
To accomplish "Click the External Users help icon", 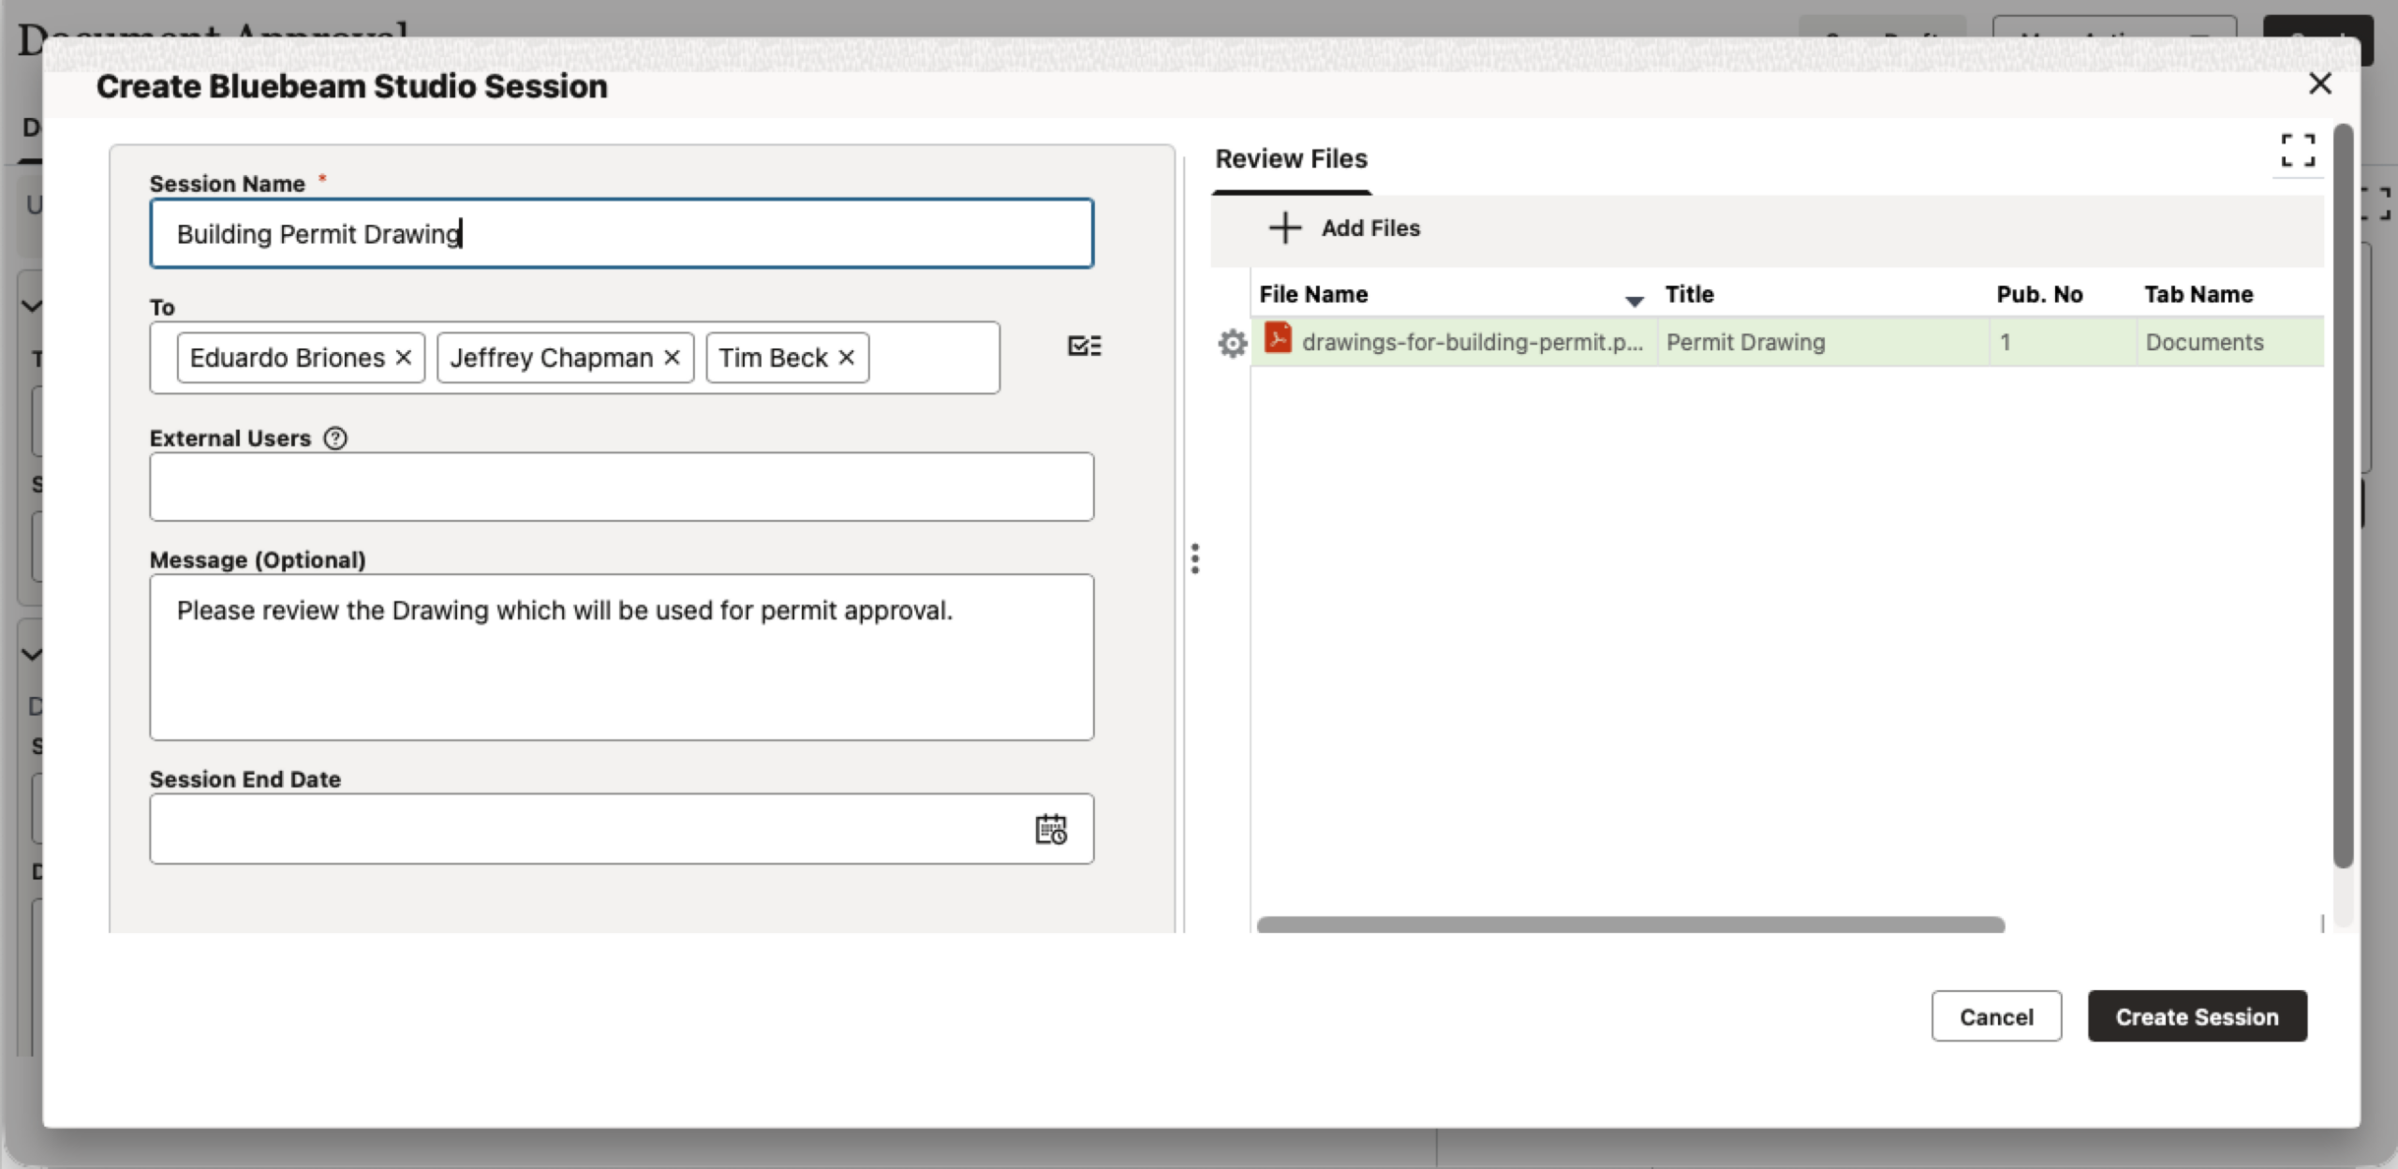I will coord(335,438).
